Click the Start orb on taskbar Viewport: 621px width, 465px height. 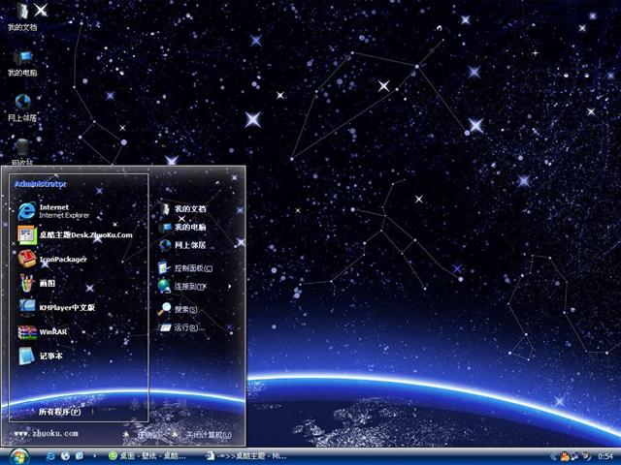pyautogui.click(x=18, y=454)
